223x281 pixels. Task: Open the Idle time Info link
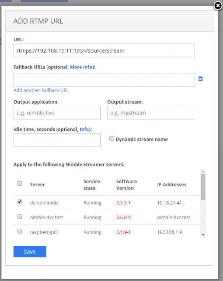(x=84, y=129)
